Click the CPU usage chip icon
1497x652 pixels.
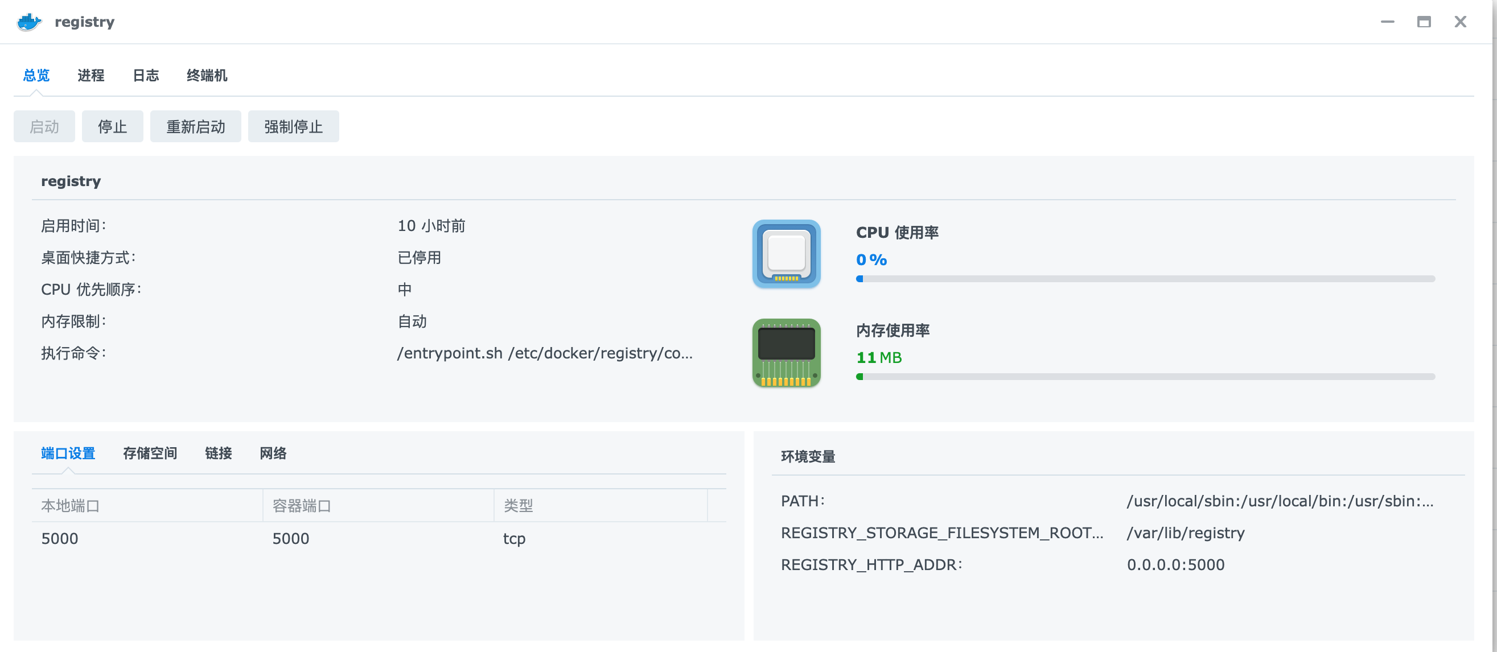[785, 254]
